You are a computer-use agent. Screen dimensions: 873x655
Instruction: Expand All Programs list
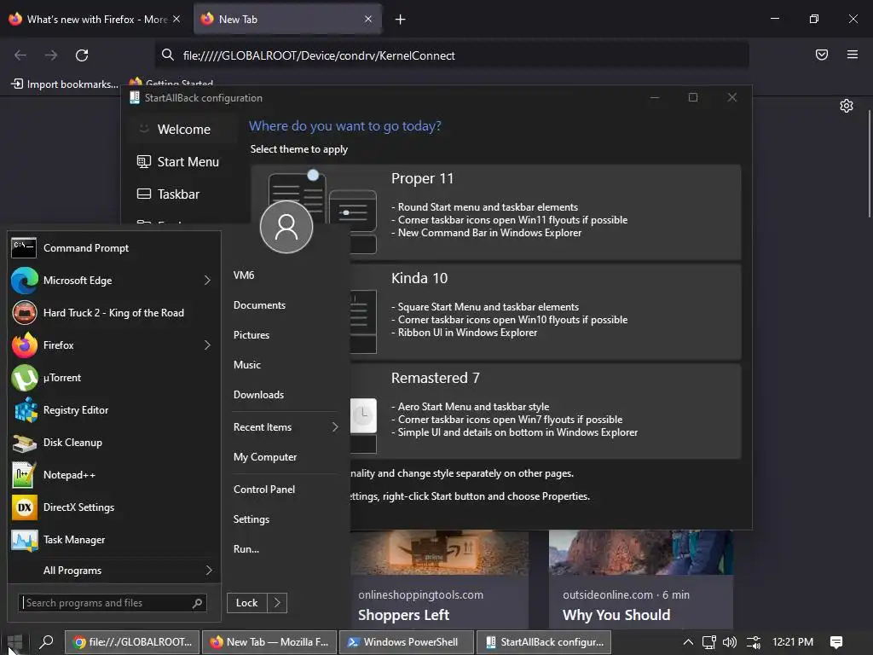[x=114, y=571]
